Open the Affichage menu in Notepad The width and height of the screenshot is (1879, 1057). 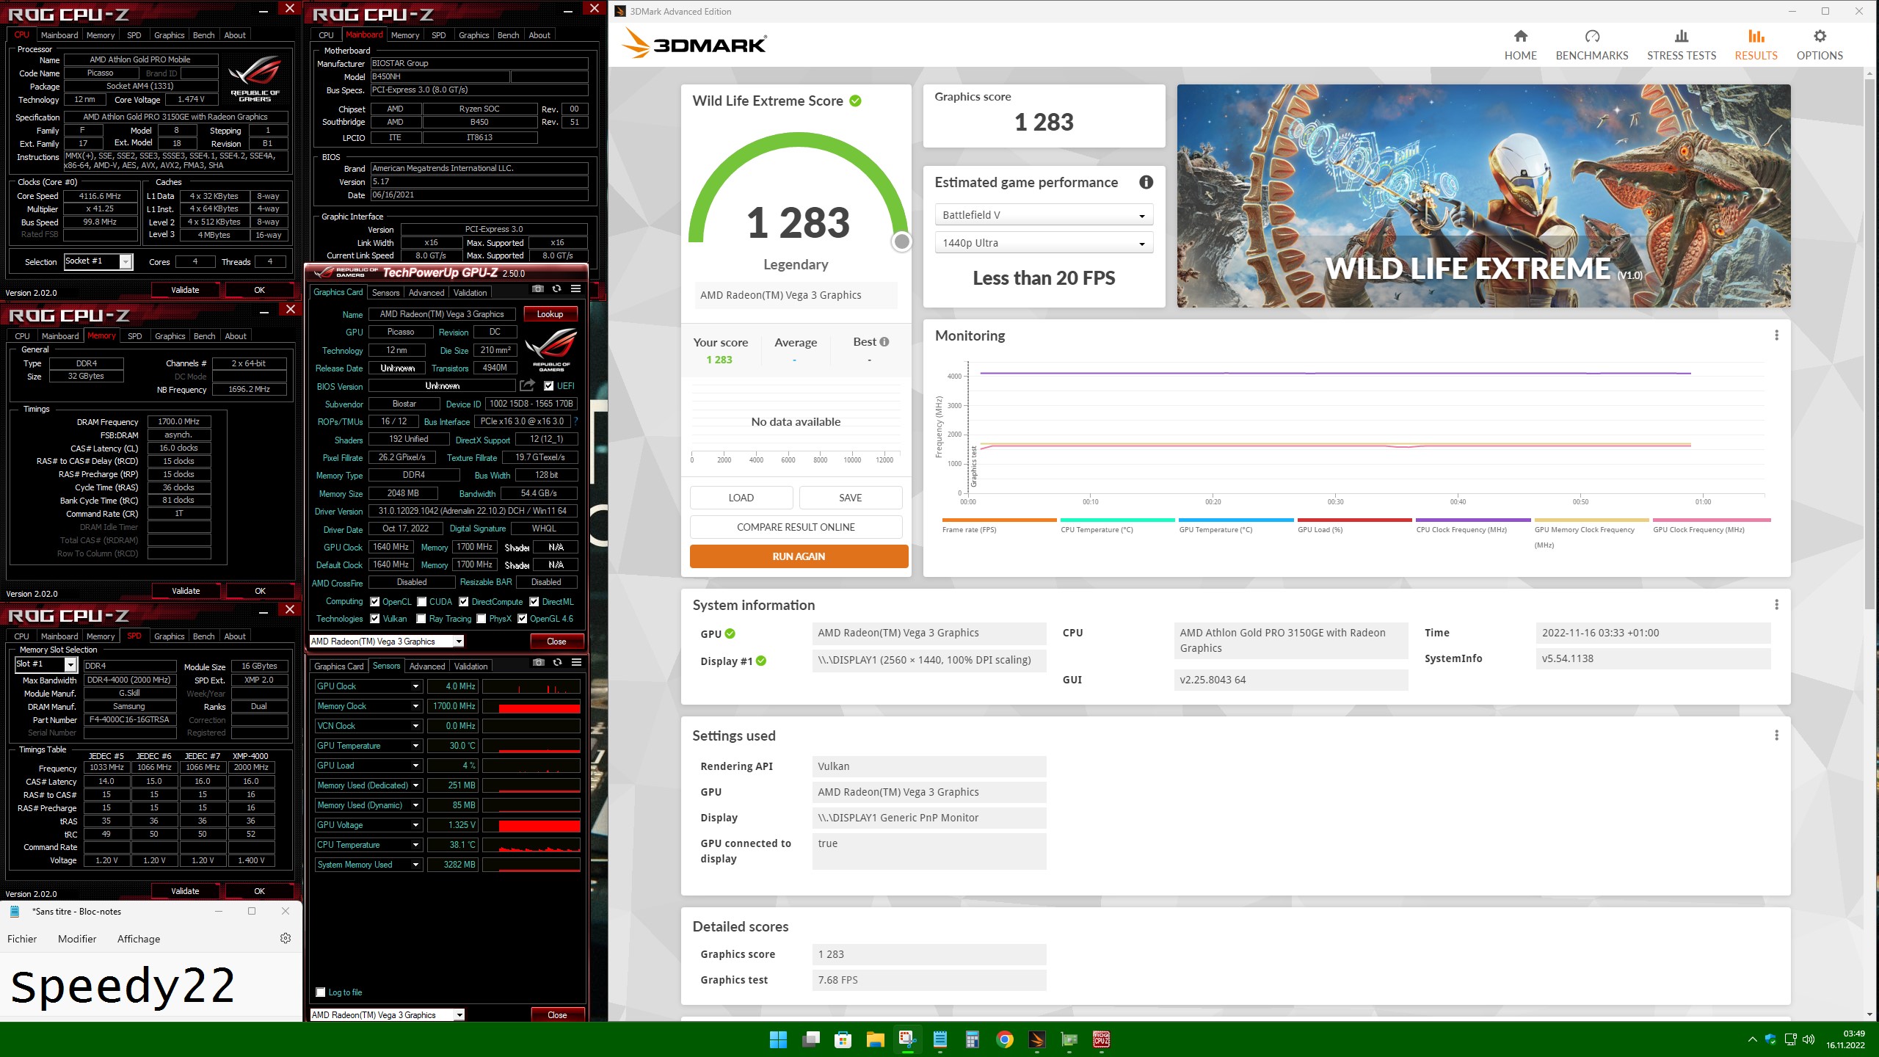(139, 939)
